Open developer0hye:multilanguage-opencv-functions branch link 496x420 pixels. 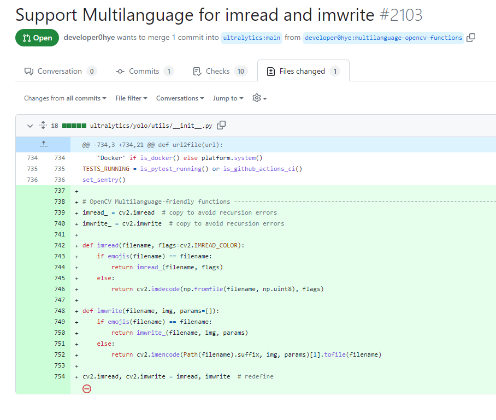pyautogui.click(x=383, y=38)
